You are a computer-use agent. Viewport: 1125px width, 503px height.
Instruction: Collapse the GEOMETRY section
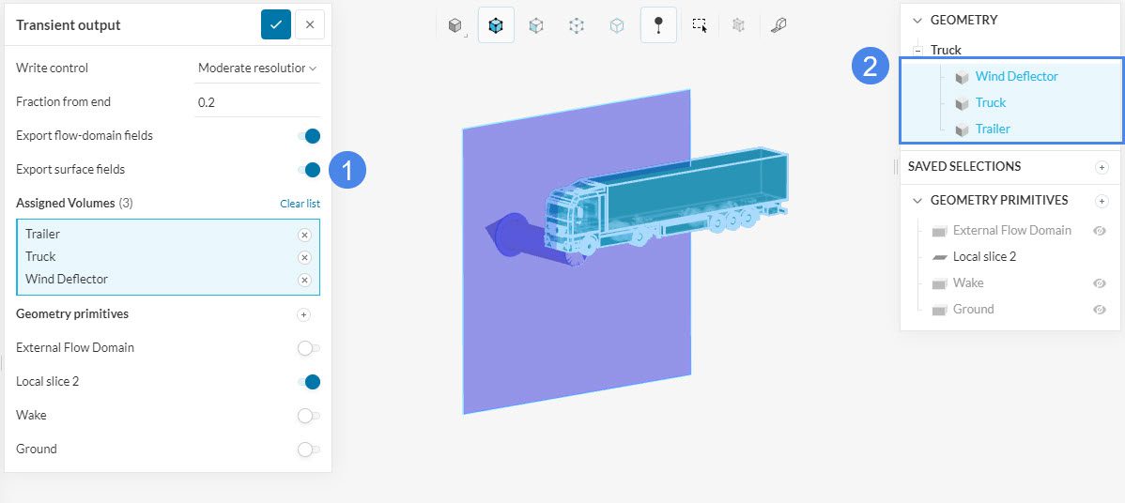pyautogui.click(x=917, y=21)
